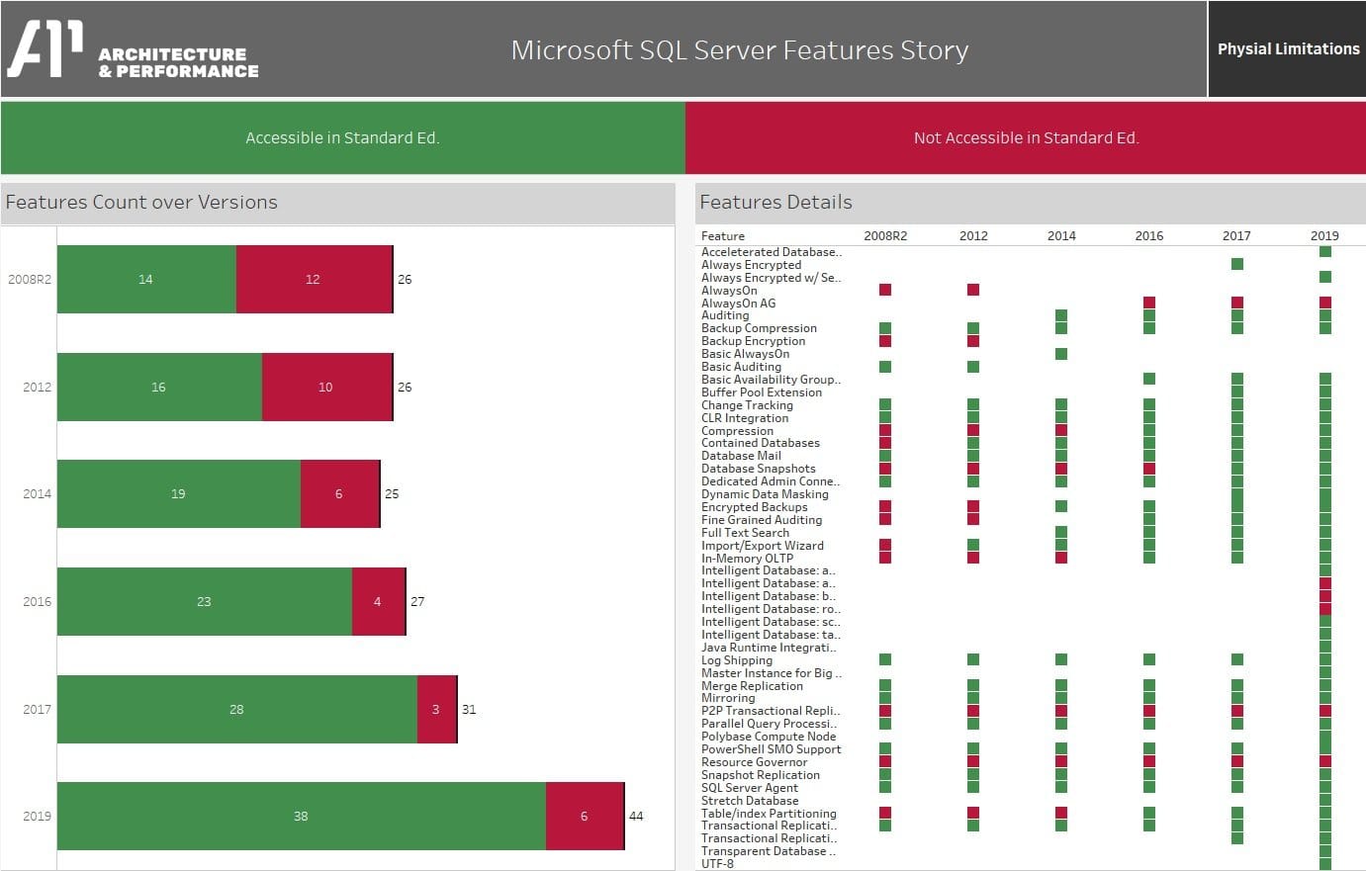This screenshot has height=871, width=1366.
Task: Select the green 38 bar segment for 2019
Action: pos(302,816)
